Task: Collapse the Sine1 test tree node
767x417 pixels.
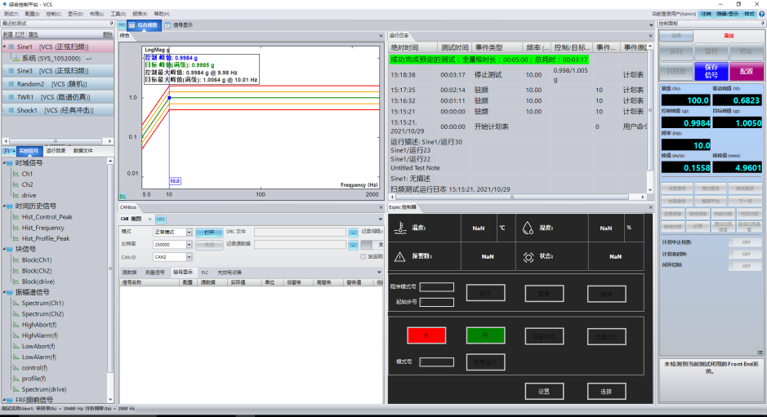Action: [6, 47]
